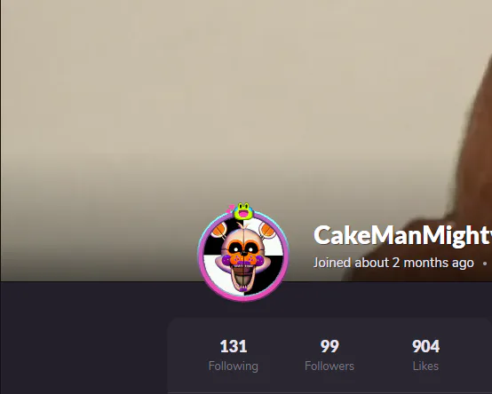Screen dimensions: 492x394
Task: Click the Following label
Action: click(234, 366)
